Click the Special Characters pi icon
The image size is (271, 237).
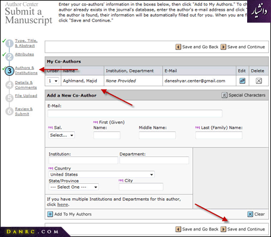224,95
